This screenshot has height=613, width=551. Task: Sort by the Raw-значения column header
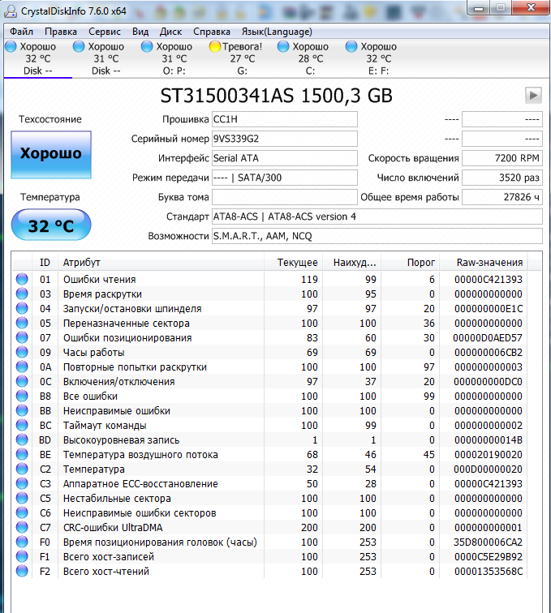tap(484, 263)
